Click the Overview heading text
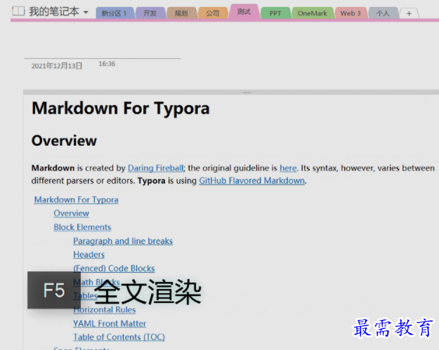Screen dimensions: 439x350 pyautogui.click(x=64, y=140)
